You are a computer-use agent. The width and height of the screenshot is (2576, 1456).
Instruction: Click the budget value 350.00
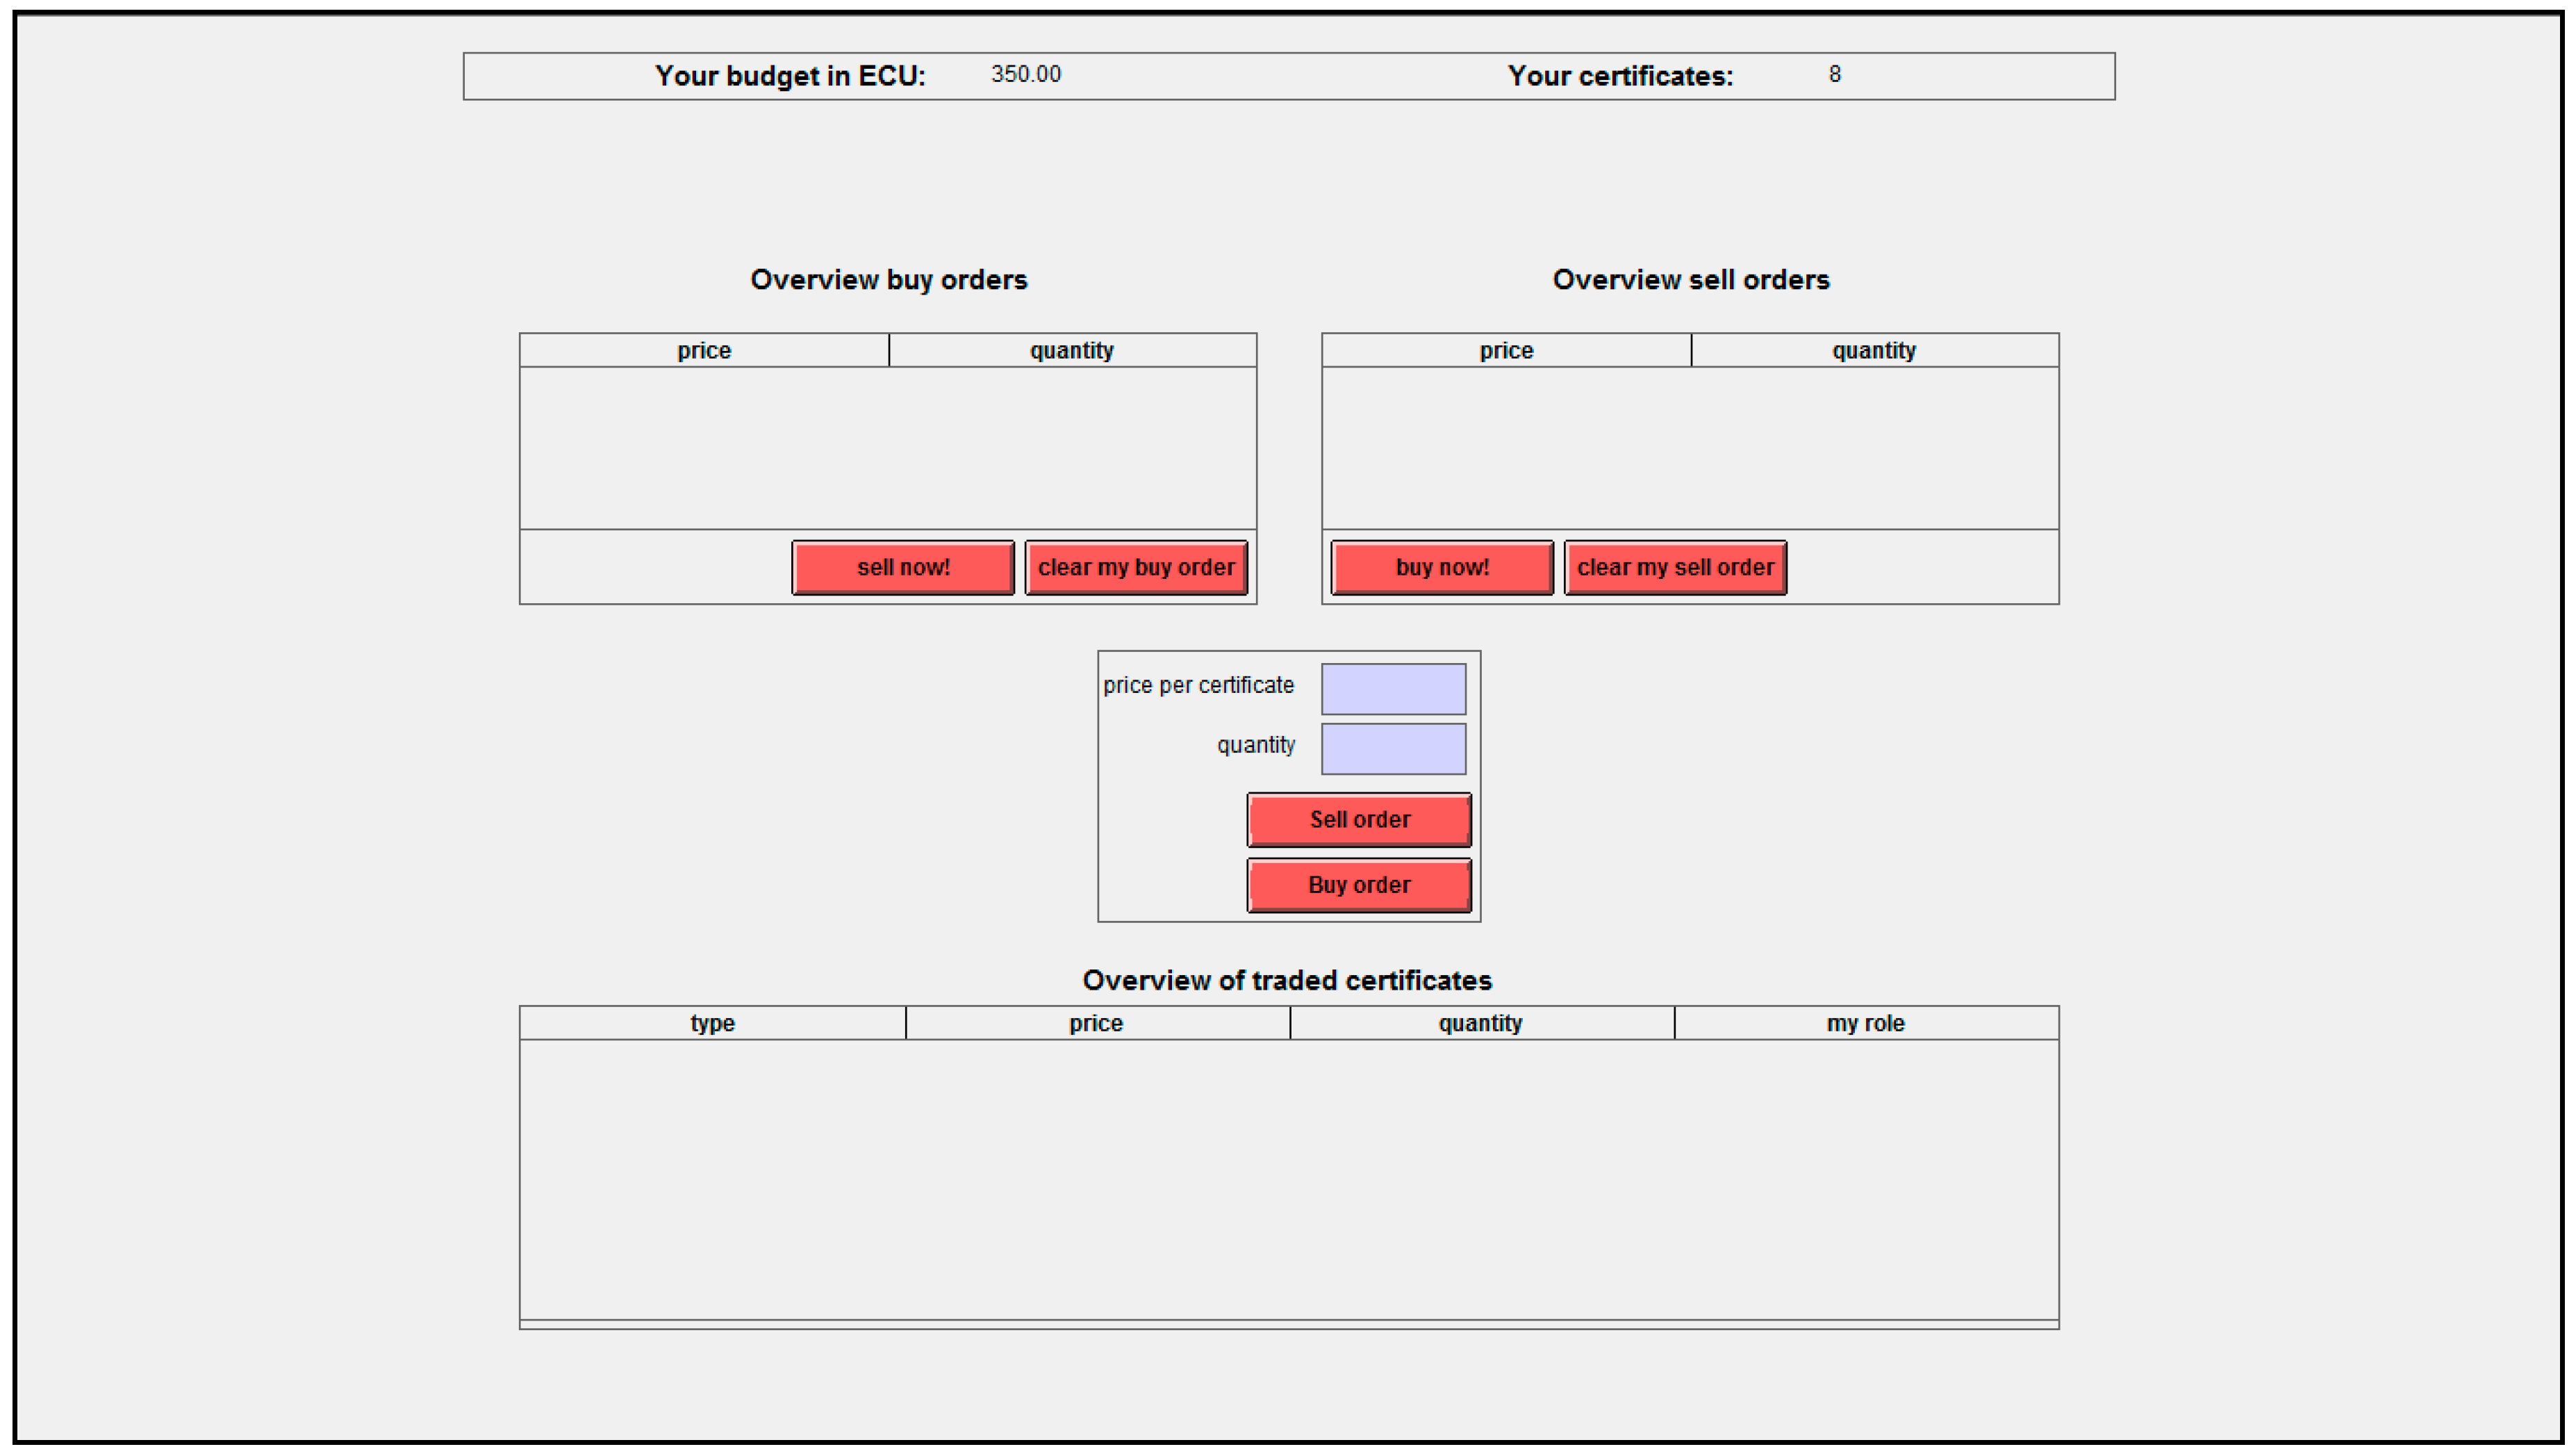click(x=1025, y=74)
